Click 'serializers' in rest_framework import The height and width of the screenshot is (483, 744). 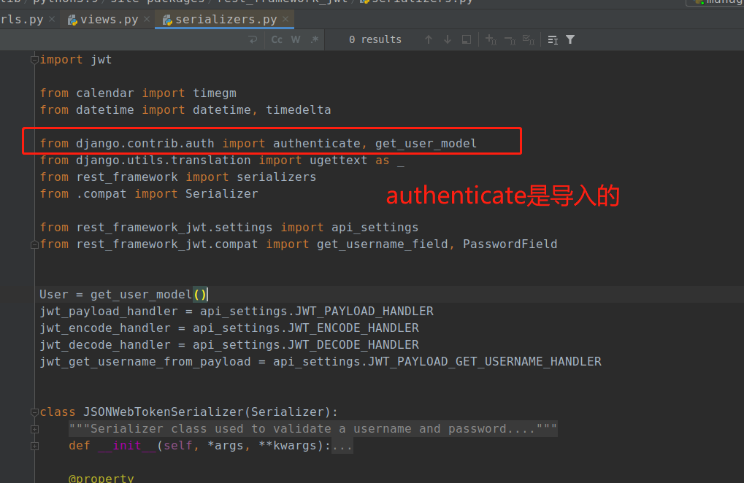(276, 177)
